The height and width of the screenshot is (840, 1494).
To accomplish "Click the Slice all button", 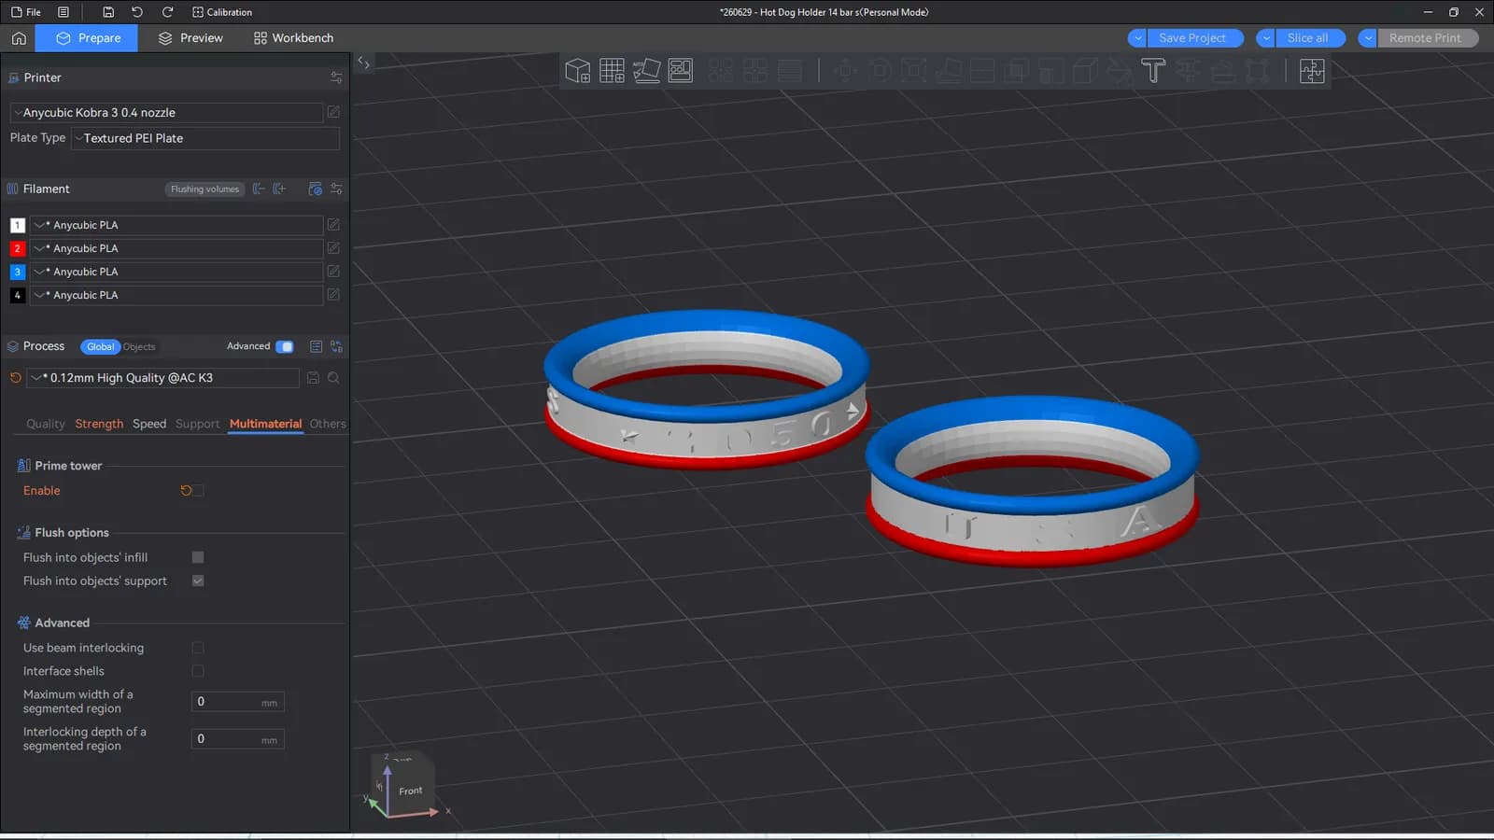I will pyautogui.click(x=1310, y=38).
